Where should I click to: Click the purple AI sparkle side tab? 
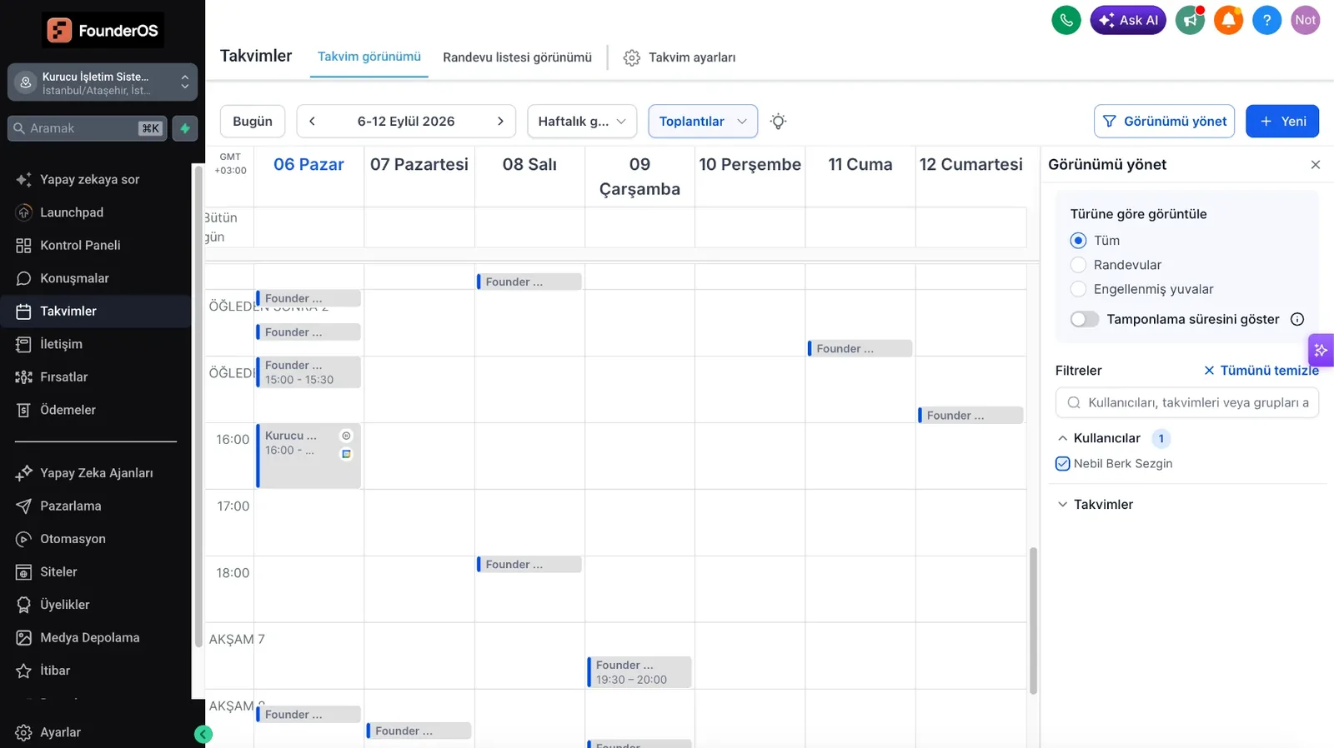click(1321, 351)
